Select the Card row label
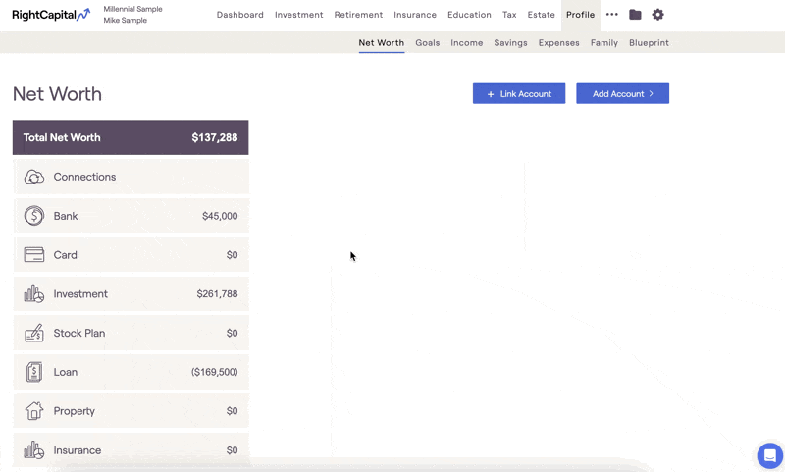 point(65,255)
